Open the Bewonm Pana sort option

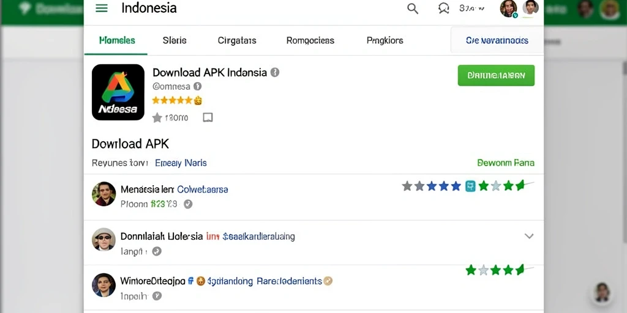click(505, 163)
